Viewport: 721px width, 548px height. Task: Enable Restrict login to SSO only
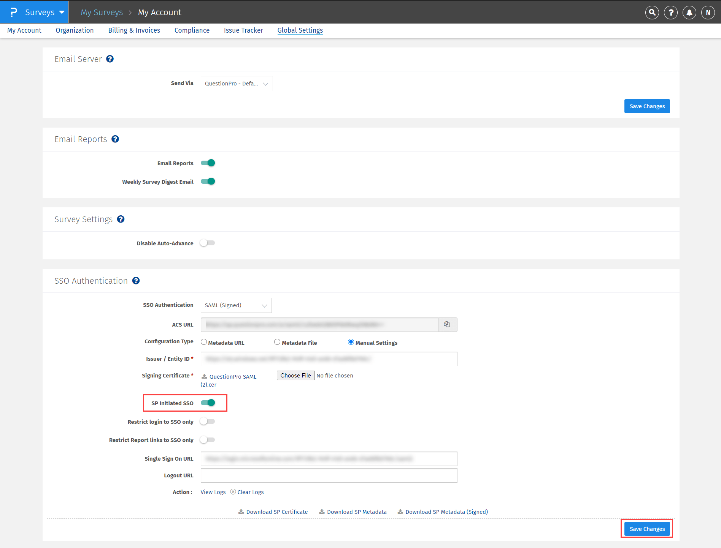coord(208,422)
